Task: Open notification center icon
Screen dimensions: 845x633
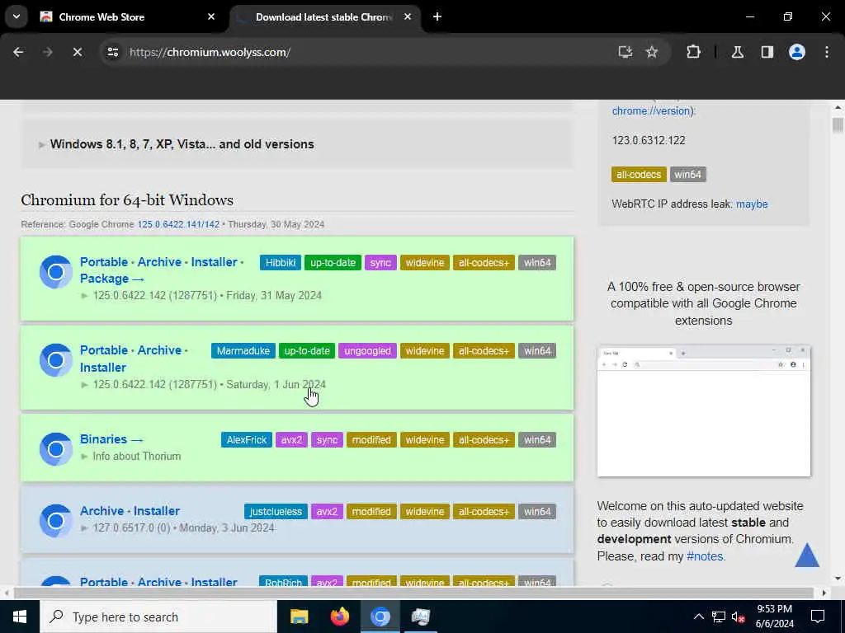Action: (818, 617)
